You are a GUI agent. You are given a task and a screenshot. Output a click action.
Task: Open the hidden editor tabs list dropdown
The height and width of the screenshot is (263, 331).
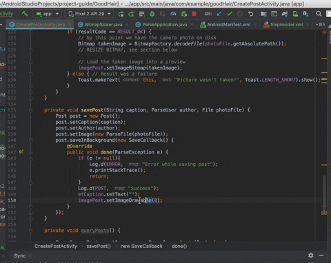click(x=321, y=24)
